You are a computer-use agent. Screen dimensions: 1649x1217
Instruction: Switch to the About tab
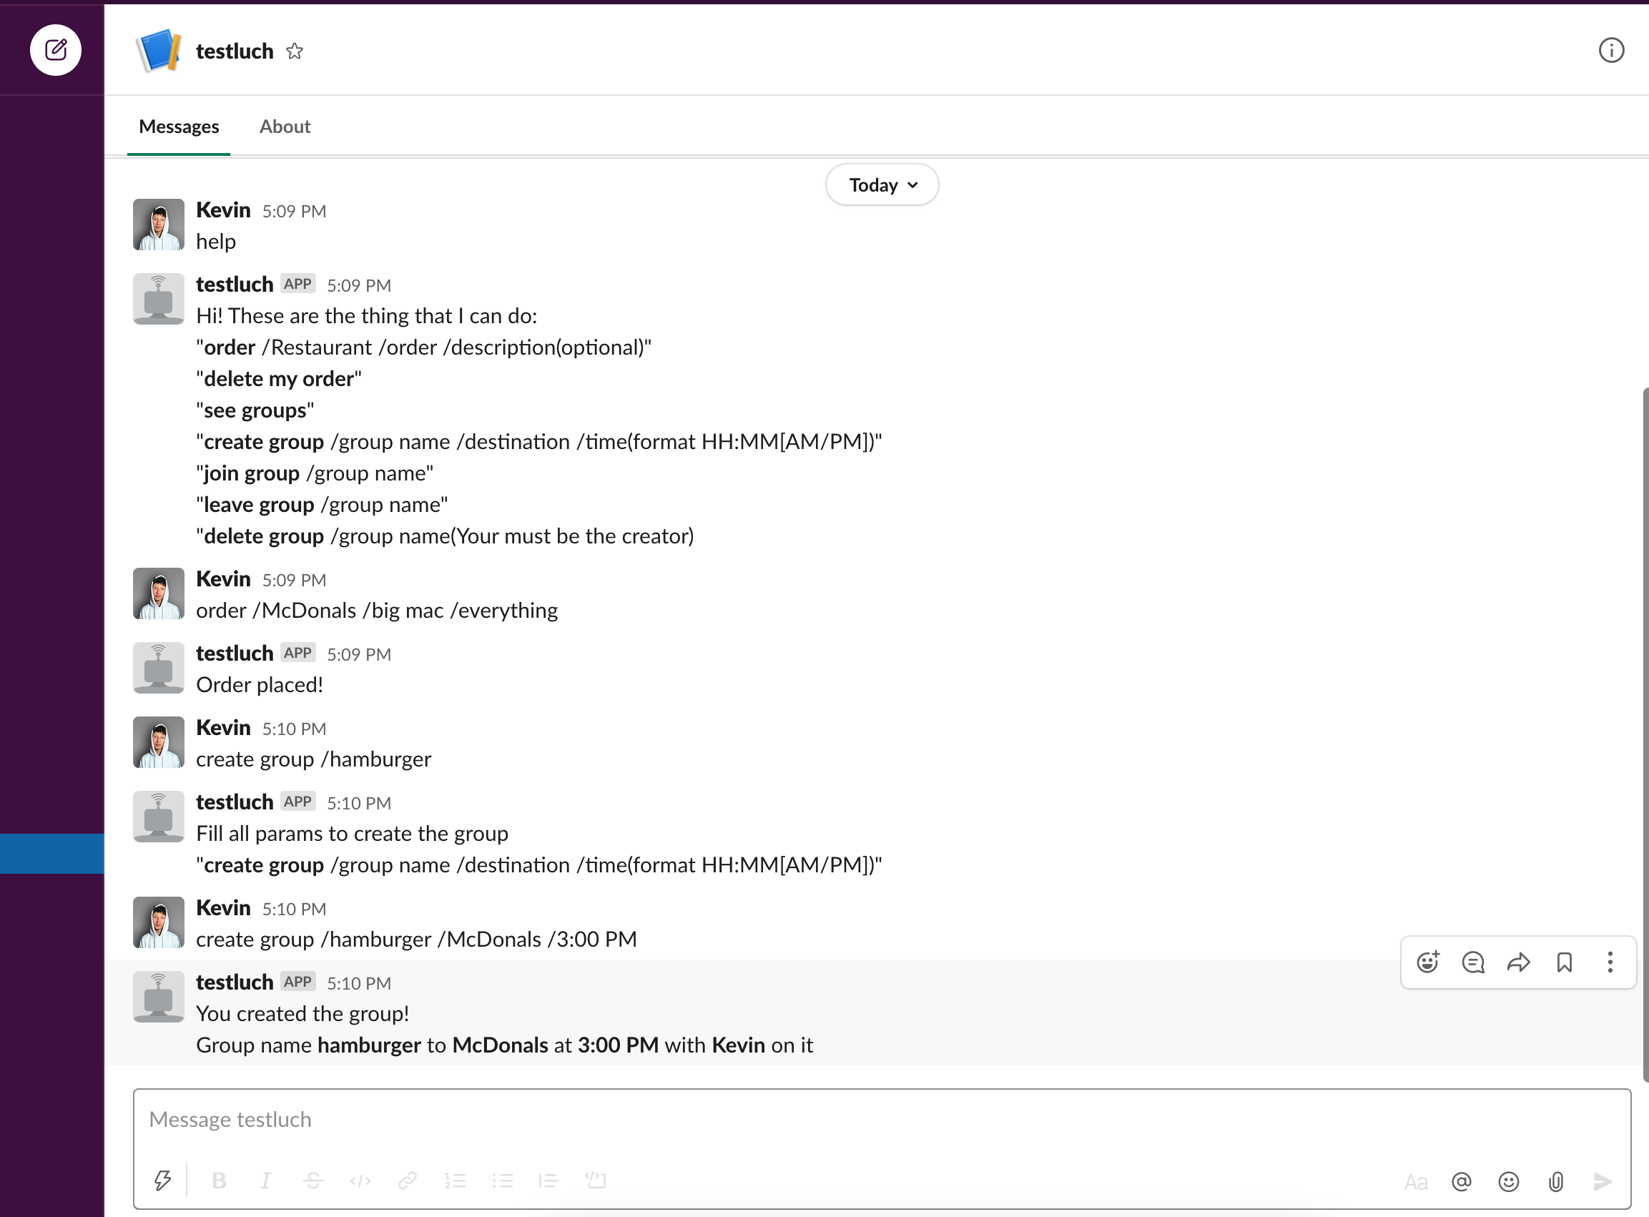285,126
